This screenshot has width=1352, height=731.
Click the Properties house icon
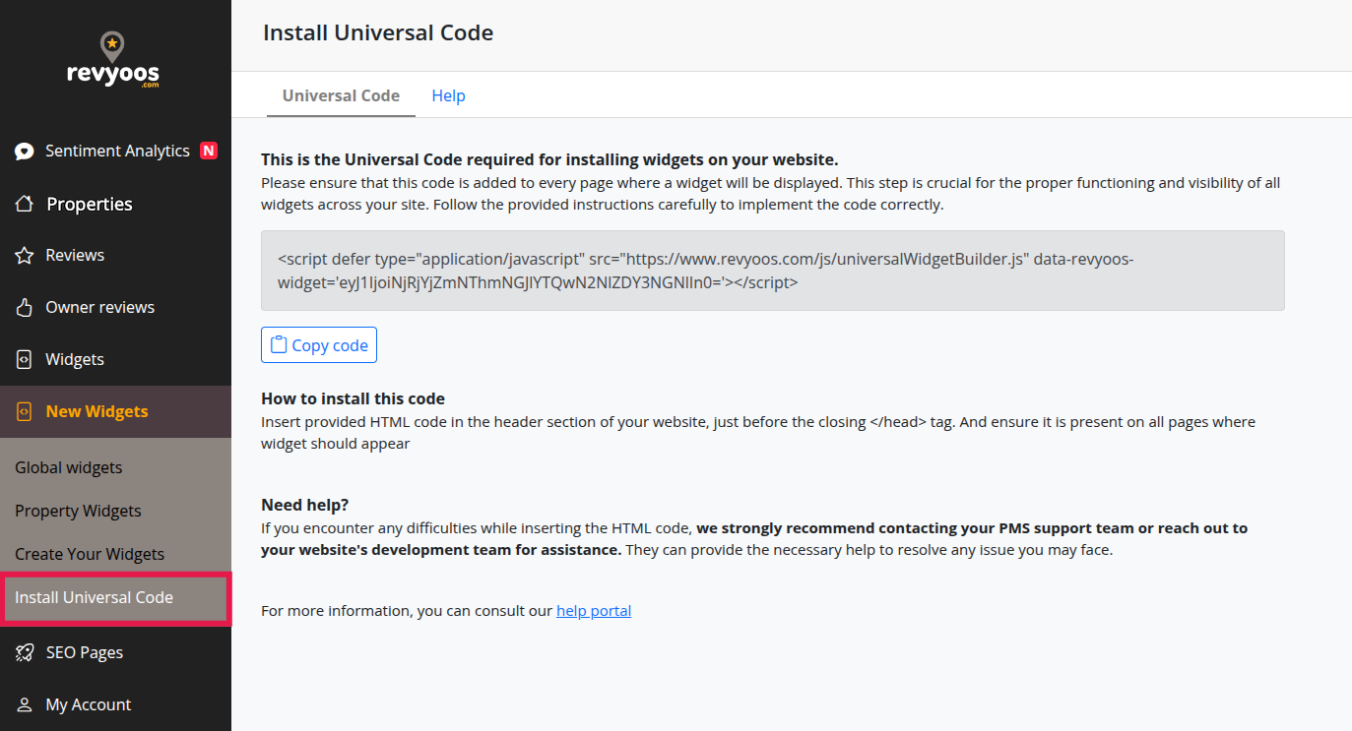point(24,203)
